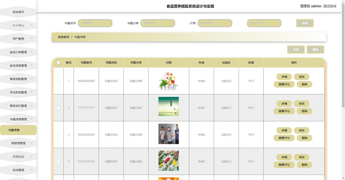The height and width of the screenshot is (180, 345).
Task: Select checkbox for row 7777777777
Action: tap(58, 108)
